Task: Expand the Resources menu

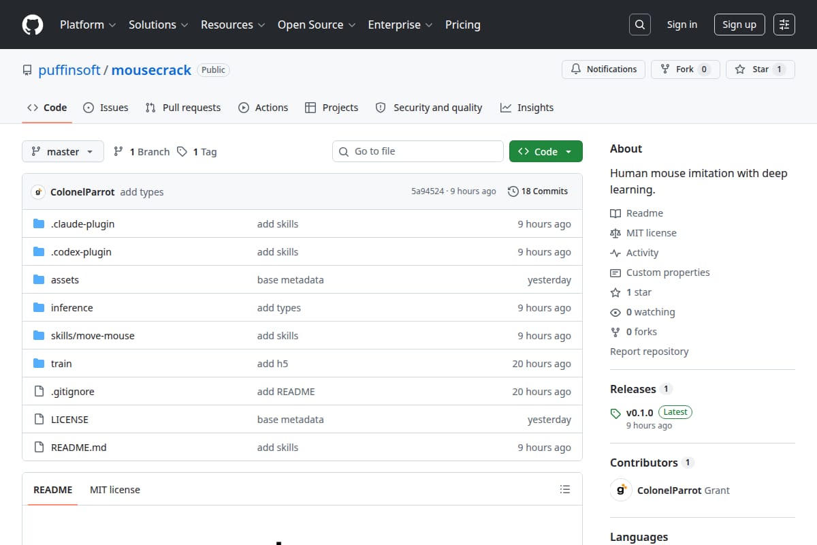Action: click(233, 25)
